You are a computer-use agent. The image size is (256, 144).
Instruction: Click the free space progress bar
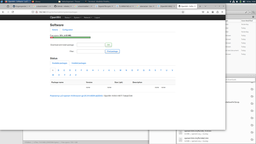click(70, 37)
